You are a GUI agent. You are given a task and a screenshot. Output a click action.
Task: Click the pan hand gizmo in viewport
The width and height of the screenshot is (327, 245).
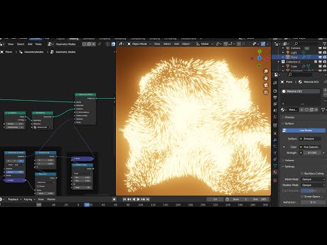tap(266, 78)
